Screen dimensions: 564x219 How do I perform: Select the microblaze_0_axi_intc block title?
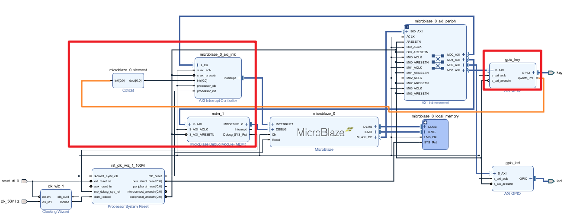218,54
